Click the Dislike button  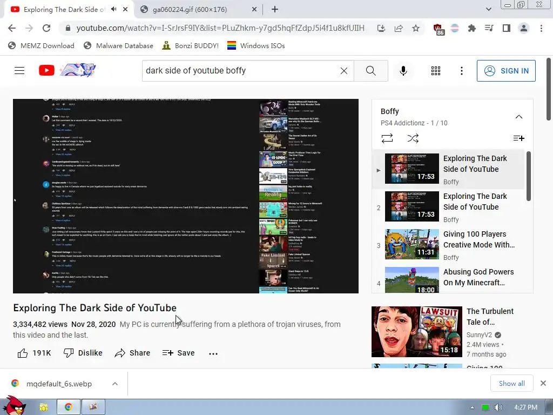click(83, 353)
